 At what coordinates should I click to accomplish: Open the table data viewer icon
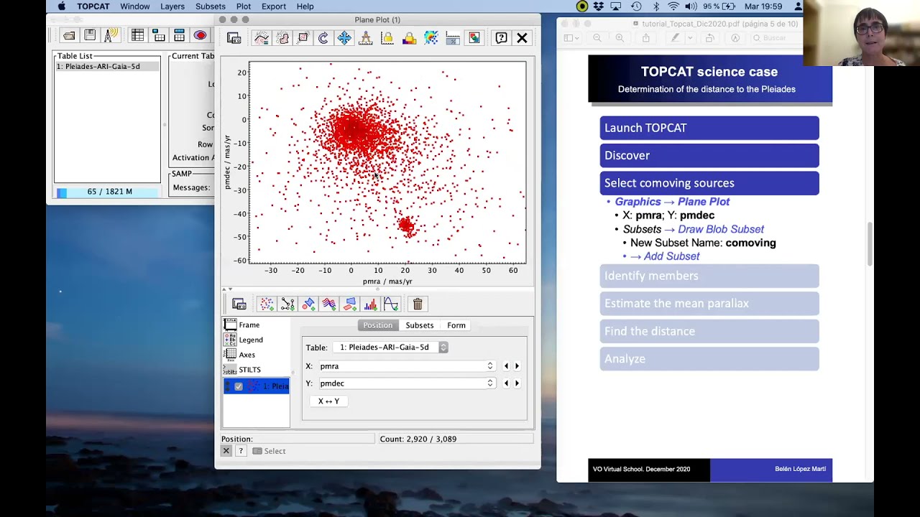(x=137, y=35)
